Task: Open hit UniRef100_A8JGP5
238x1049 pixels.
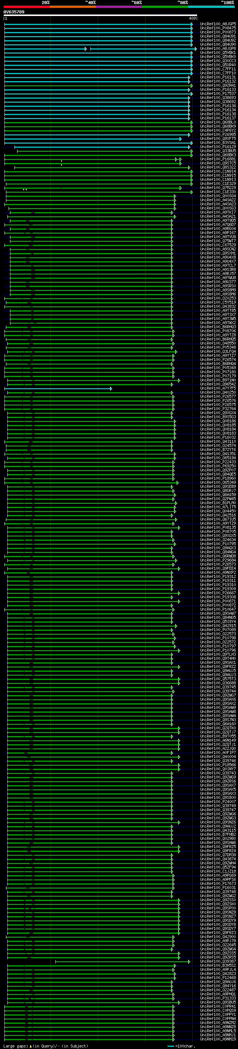Action: 218,24
